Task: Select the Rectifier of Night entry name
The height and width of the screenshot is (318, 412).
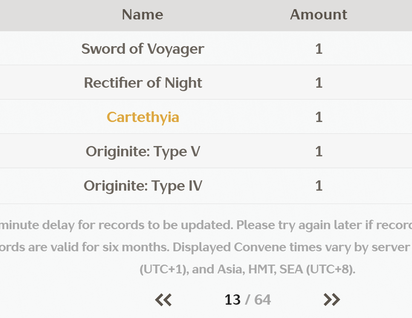Action: pyautogui.click(x=143, y=83)
